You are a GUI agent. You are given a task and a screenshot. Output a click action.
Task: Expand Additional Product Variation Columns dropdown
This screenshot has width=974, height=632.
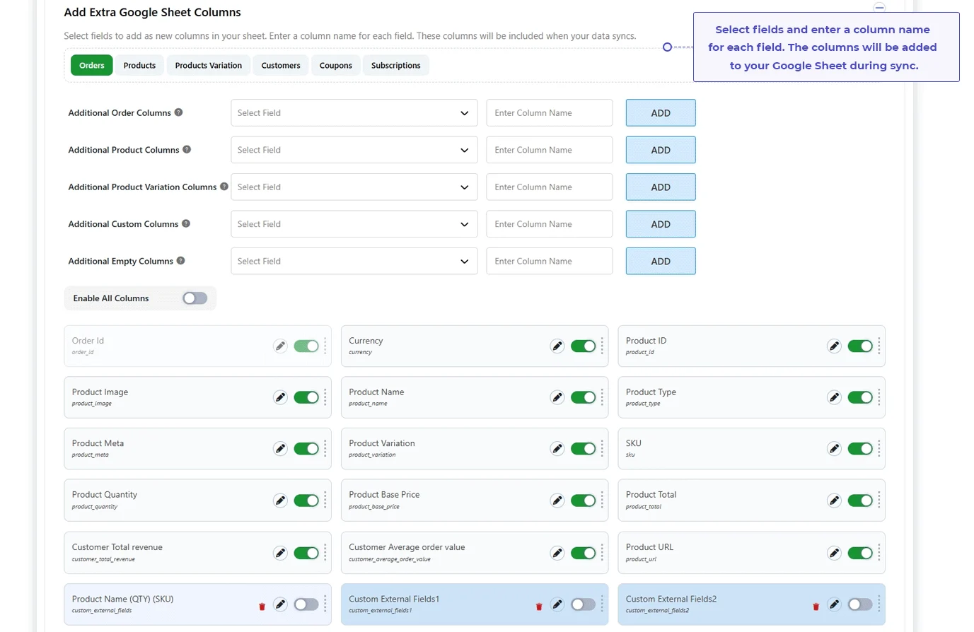click(x=354, y=187)
